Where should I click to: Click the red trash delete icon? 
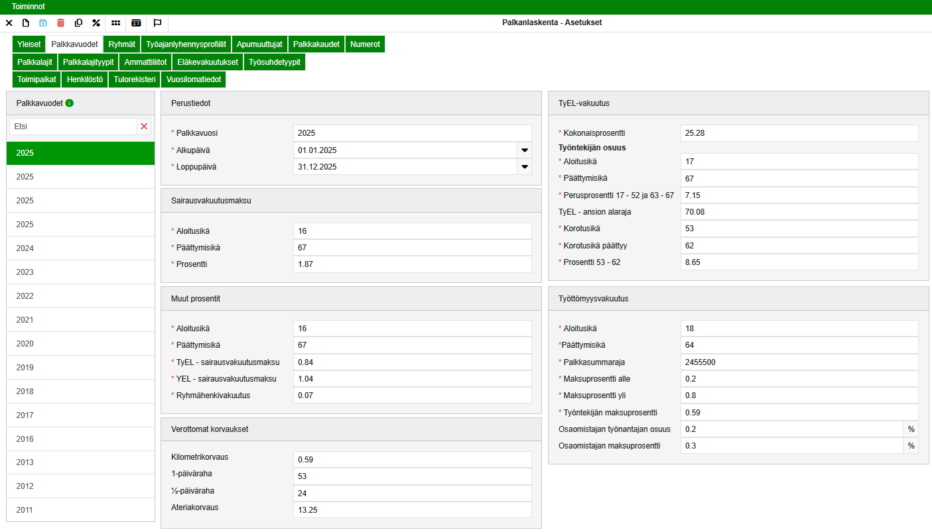click(61, 23)
